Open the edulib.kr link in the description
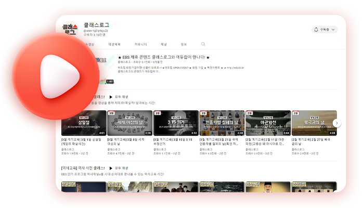Image resolution: width=364 pixels, height=208 pixels. coord(236,68)
